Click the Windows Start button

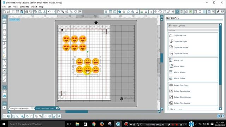coord(4,124)
